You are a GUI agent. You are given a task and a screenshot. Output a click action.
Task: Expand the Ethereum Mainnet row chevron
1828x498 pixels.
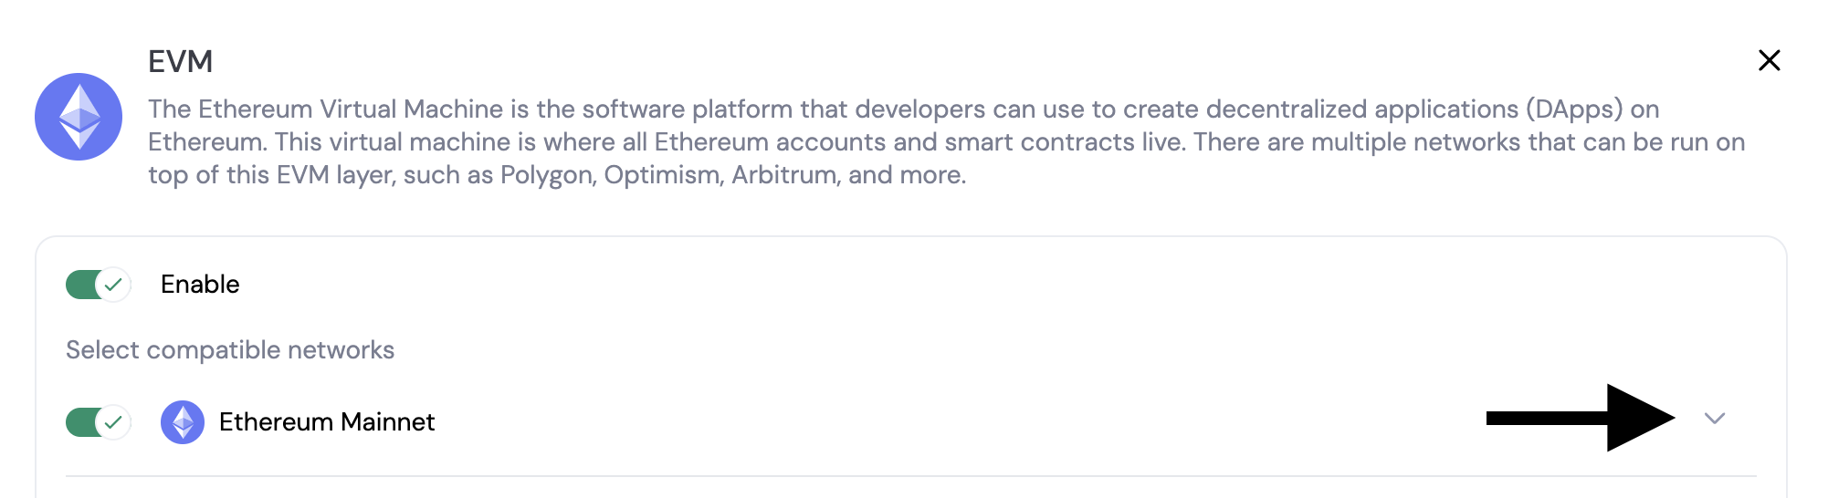(1715, 419)
